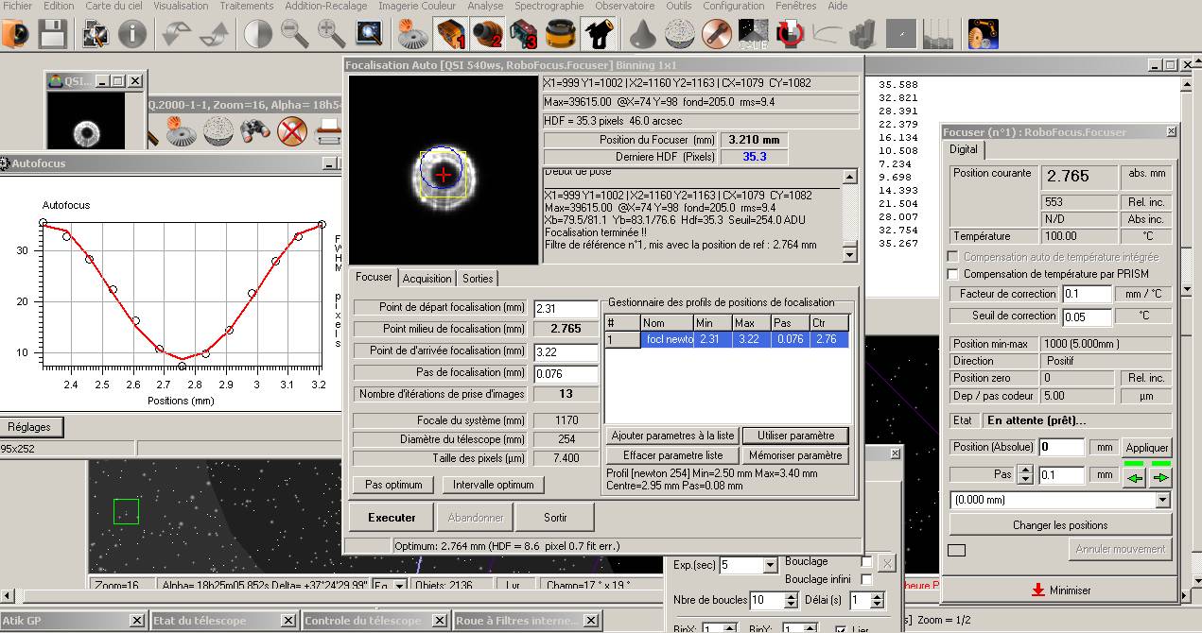Tick the Bouclage infini checkbox

[x=866, y=579]
